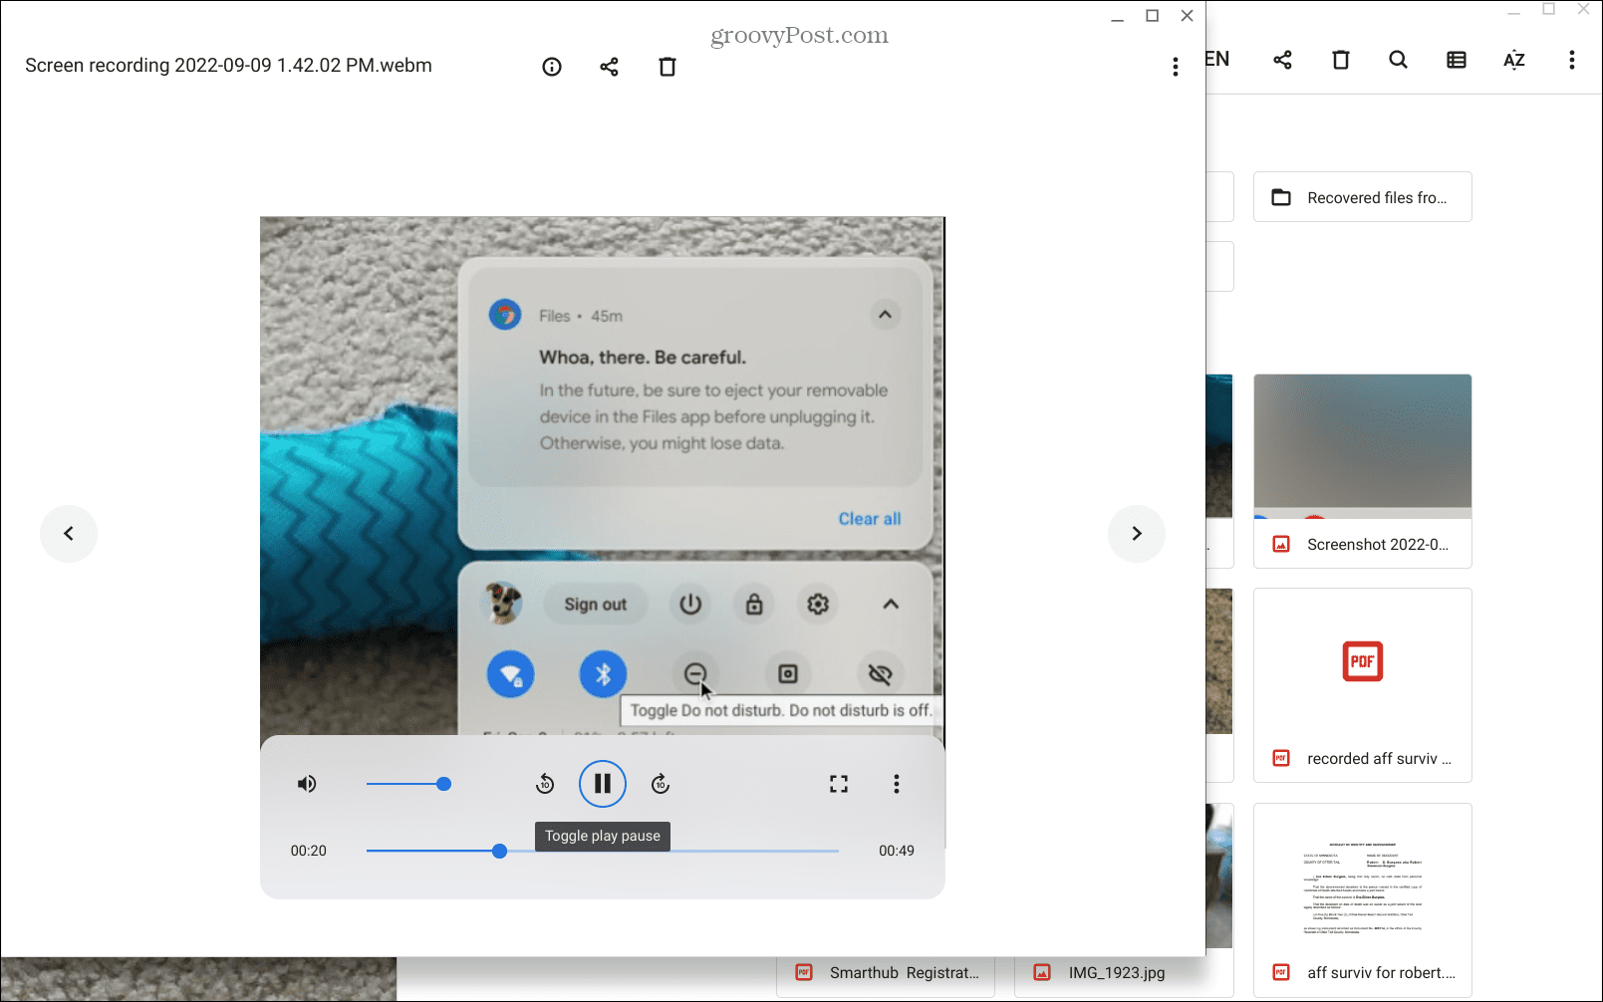Rewind the video 10 seconds
Viewport: 1603px width, 1002px height.
[545, 784]
